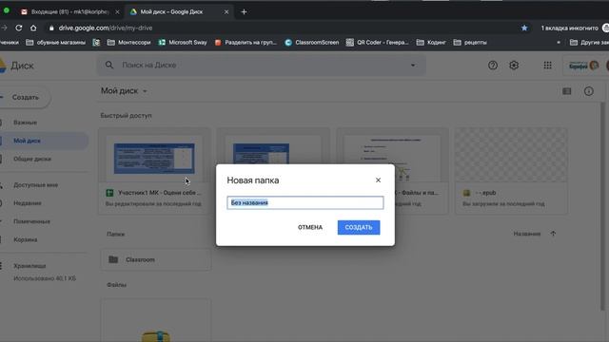Open Помеченные in sidebar

[x=31, y=221]
